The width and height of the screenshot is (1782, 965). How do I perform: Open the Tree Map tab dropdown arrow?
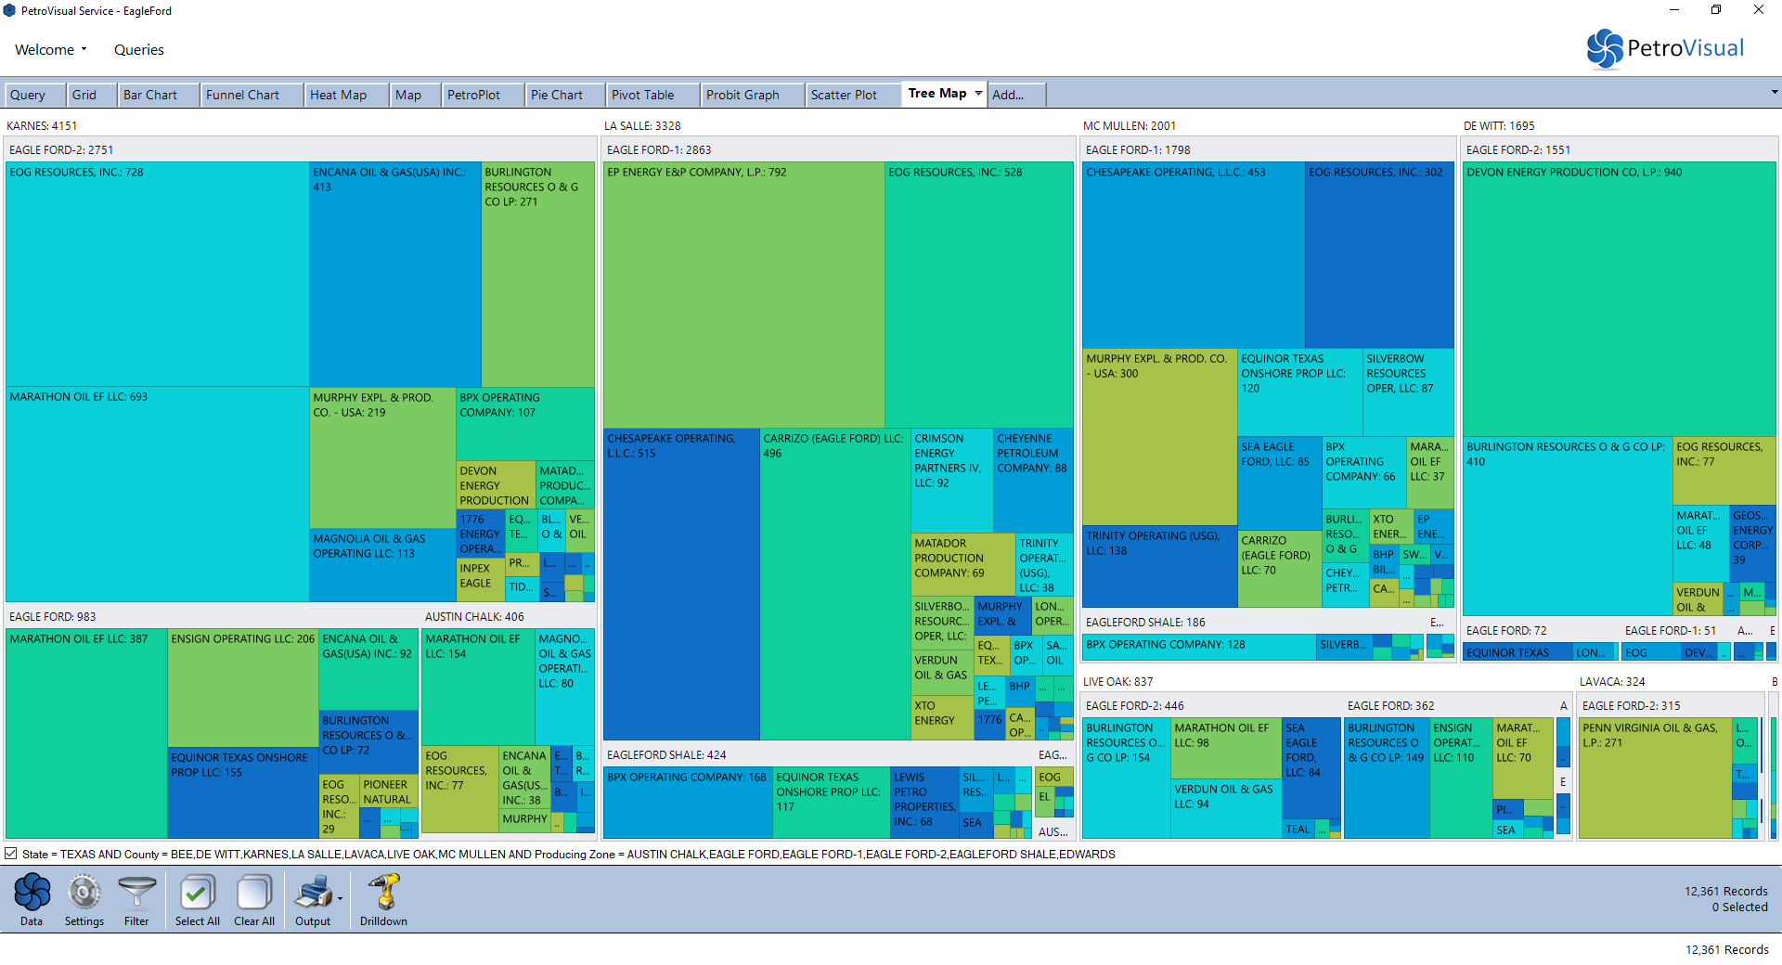(x=978, y=94)
